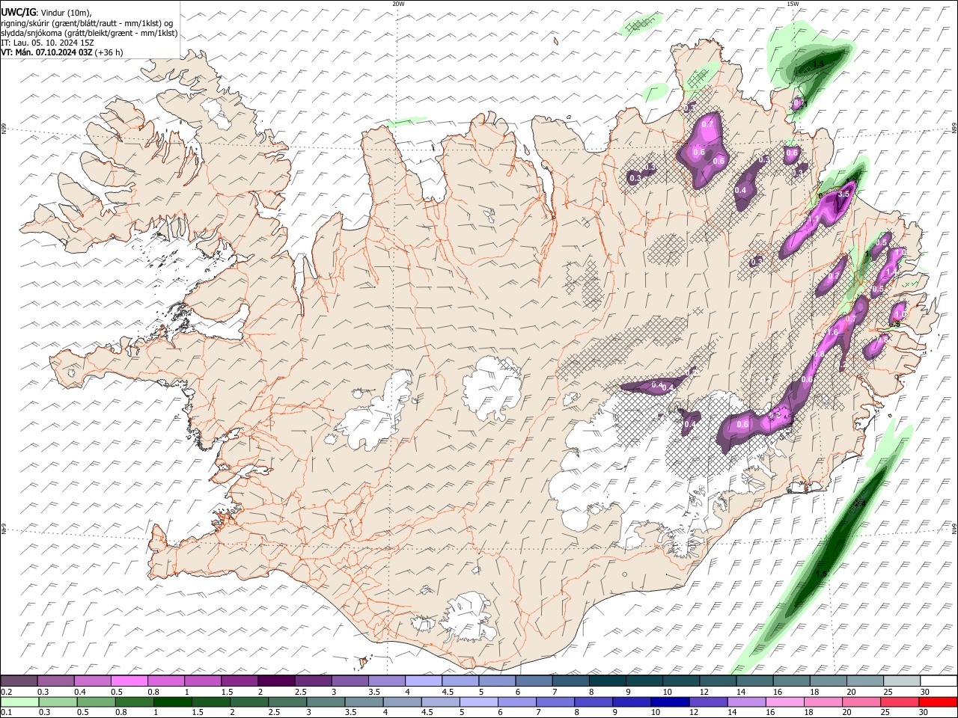Pick pink swatch between 20 and 25
This screenshot has height=718, width=958.
coord(861,702)
